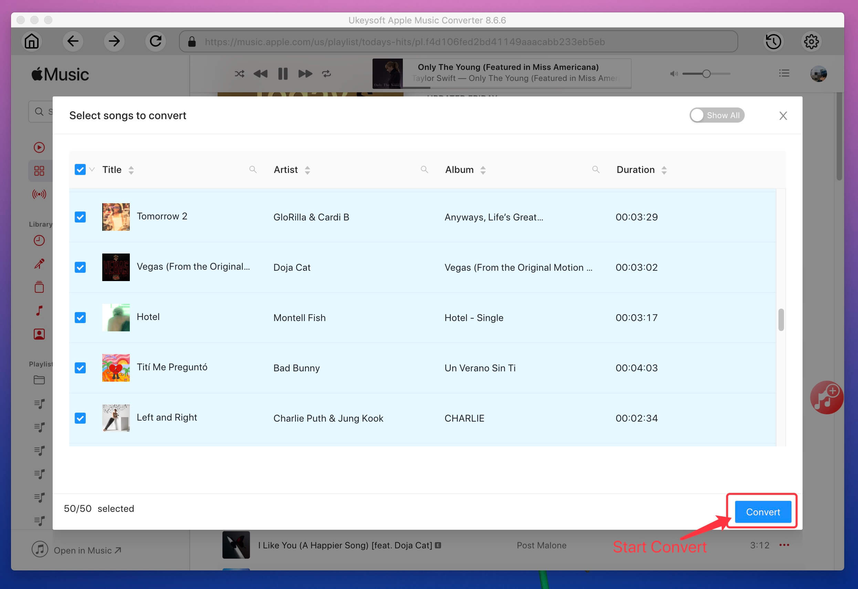Toggle Show All songs switch
The image size is (858, 589).
click(x=716, y=115)
